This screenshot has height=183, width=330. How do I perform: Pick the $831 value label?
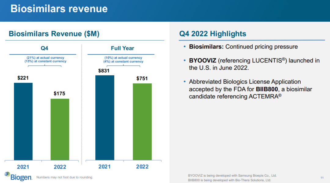[104, 71]
